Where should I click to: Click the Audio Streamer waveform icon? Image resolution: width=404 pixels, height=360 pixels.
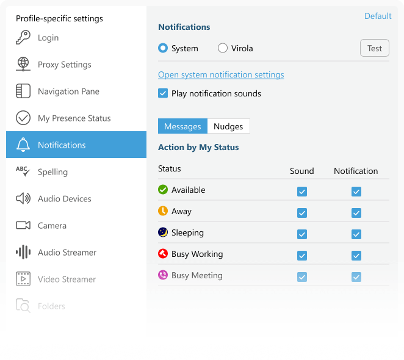[23, 252]
